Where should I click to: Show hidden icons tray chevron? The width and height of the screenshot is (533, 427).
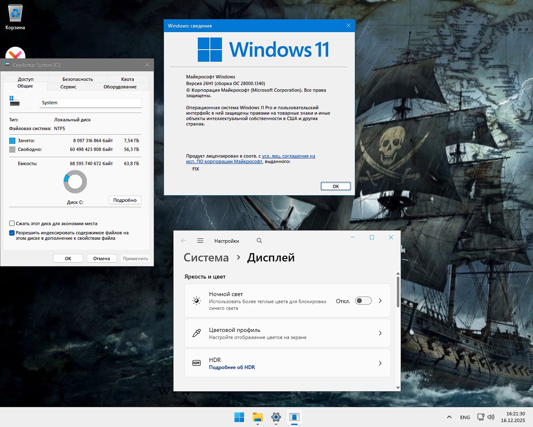[x=449, y=417]
